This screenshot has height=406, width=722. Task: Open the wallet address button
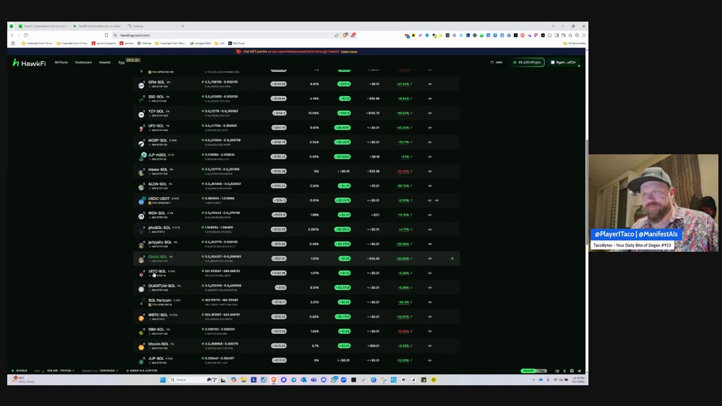pos(563,62)
